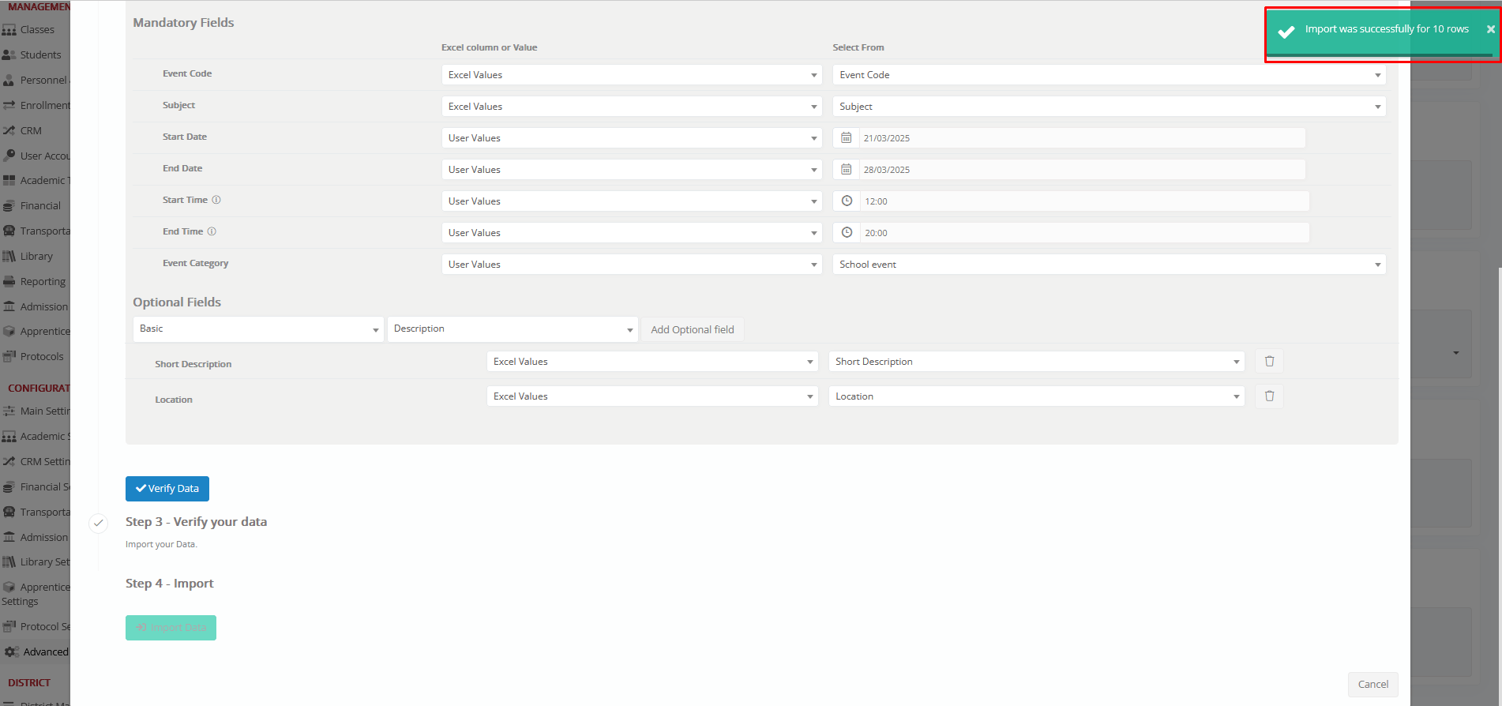Click the Start Time info icon

pos(216,201)
